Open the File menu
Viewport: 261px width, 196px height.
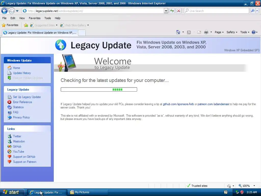click(x=4, y=18)
